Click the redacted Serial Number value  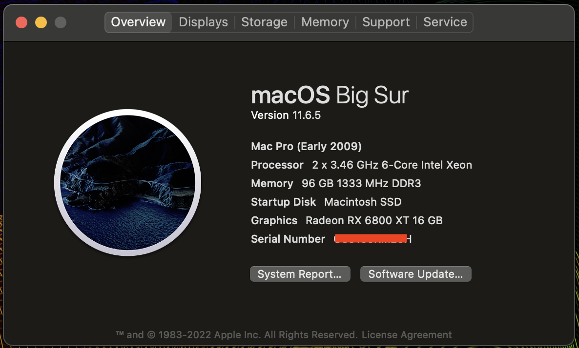coord(372,239)
